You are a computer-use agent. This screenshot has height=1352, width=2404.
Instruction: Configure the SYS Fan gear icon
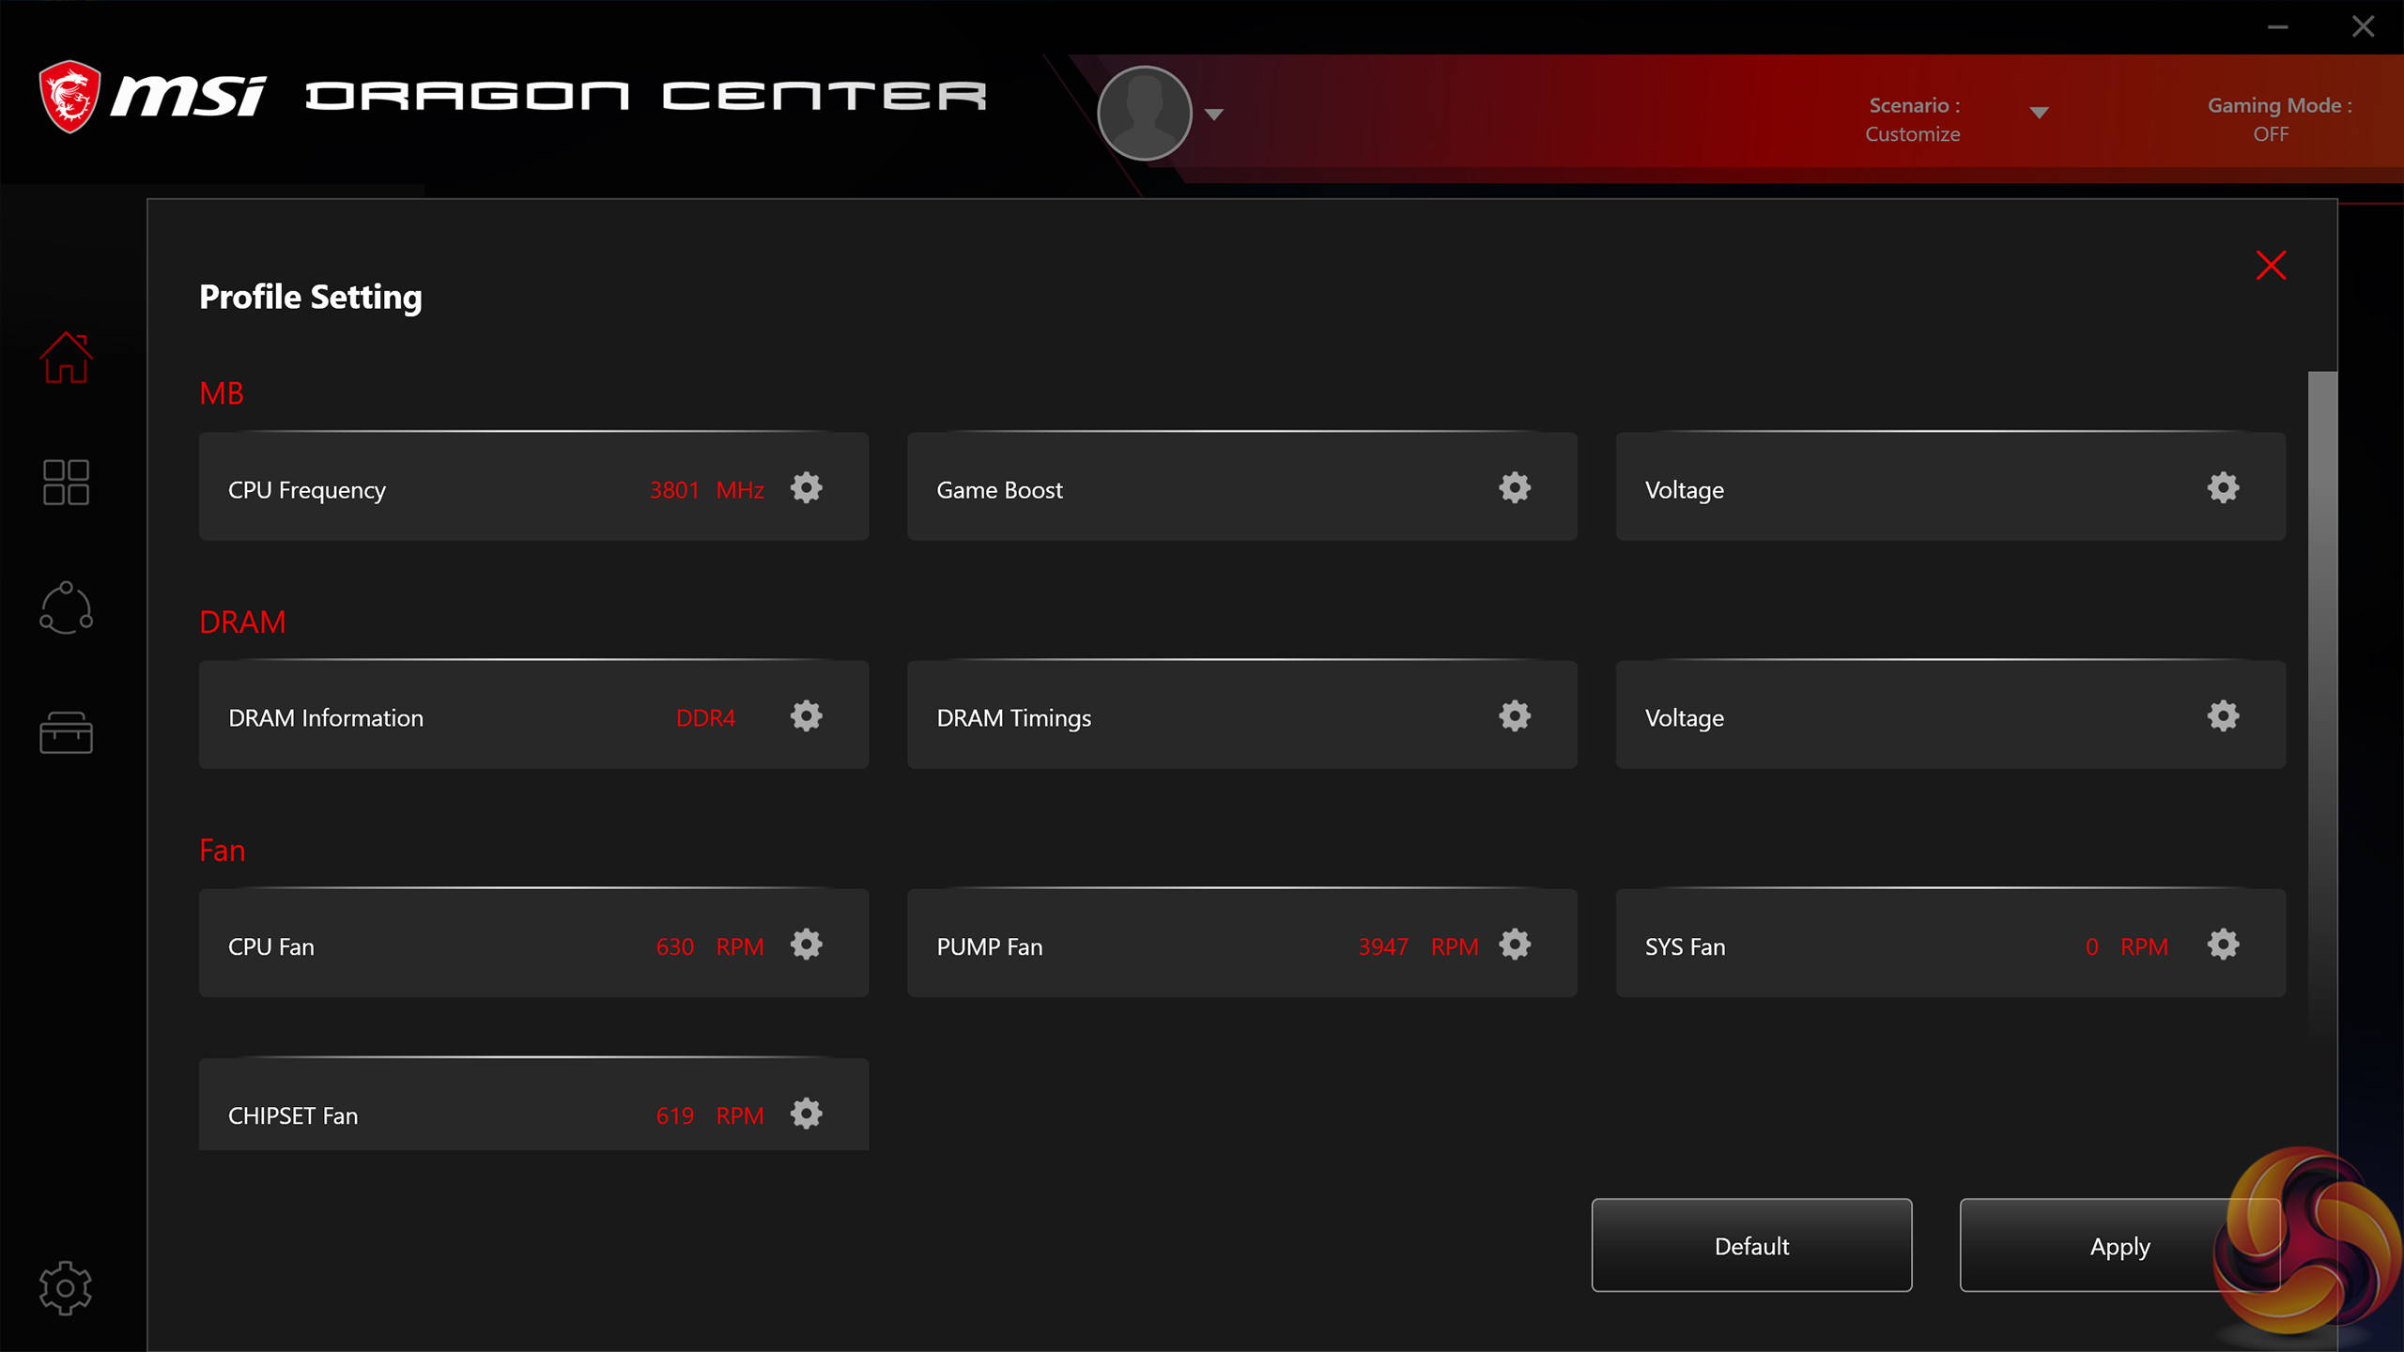(2222, 945)
